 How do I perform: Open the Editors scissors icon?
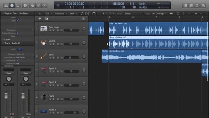(x=44, y=5)
